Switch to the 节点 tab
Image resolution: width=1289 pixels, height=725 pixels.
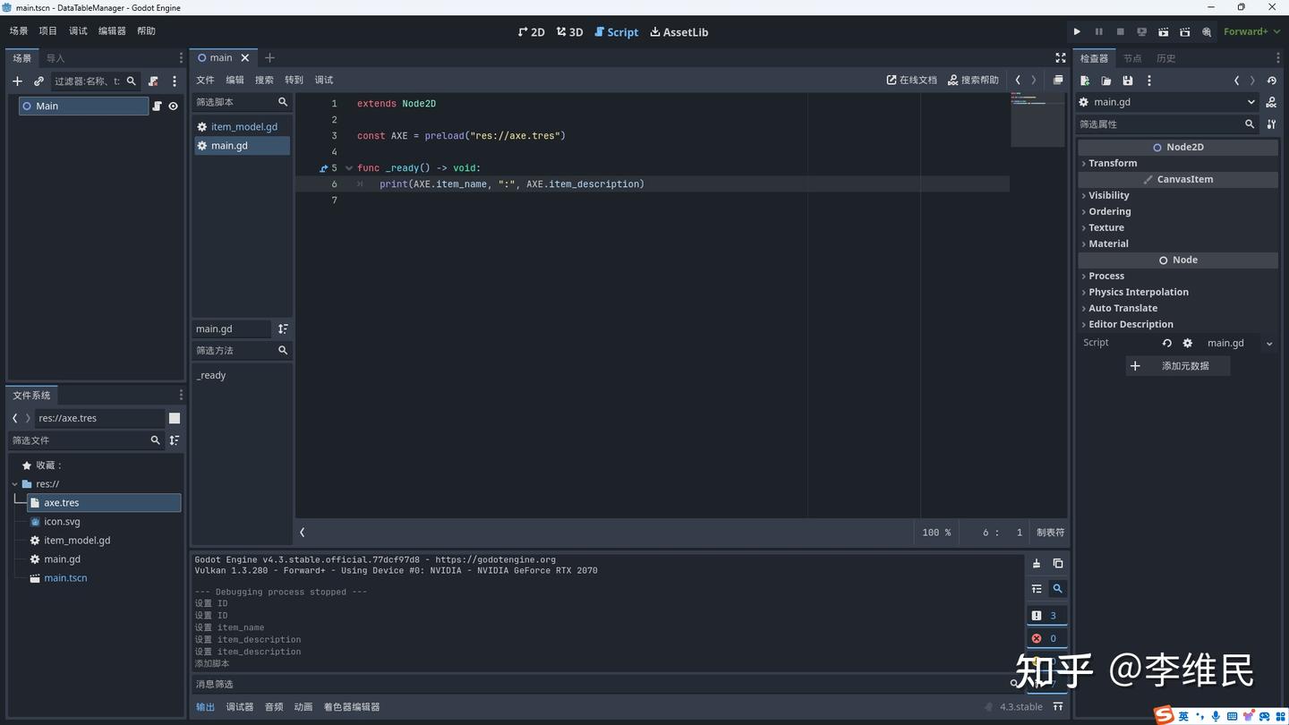click(x=1132, y=58)
